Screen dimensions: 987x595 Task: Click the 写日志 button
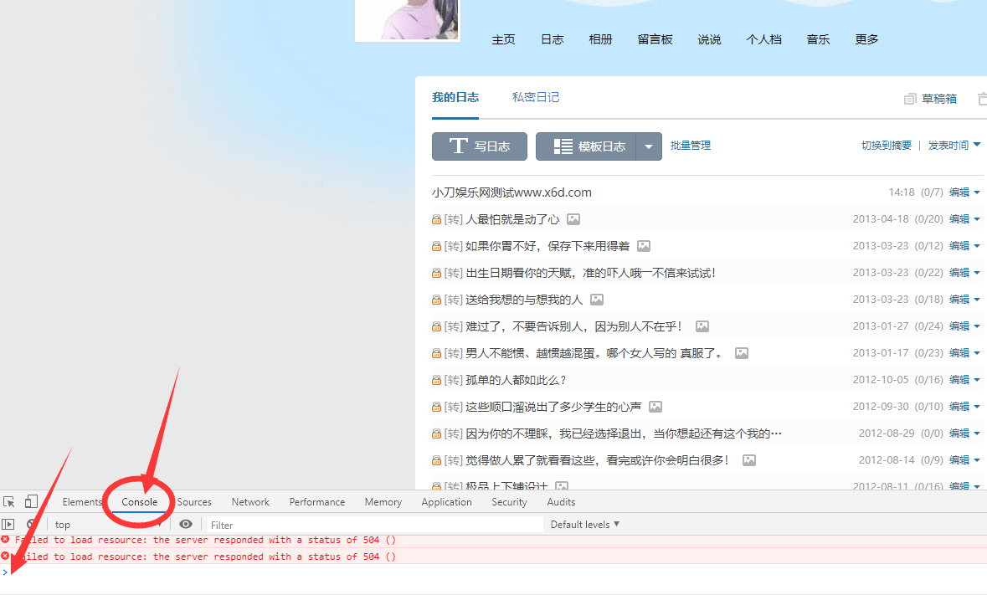pyautogui.click(x=479, y=146)
